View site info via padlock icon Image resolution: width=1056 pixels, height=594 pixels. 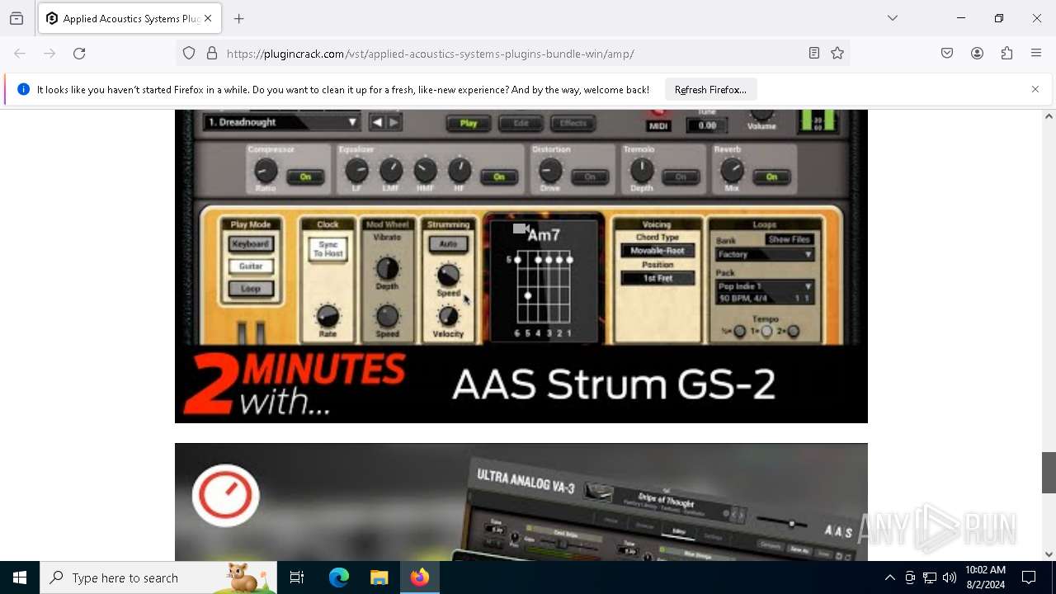coord(212,54)
